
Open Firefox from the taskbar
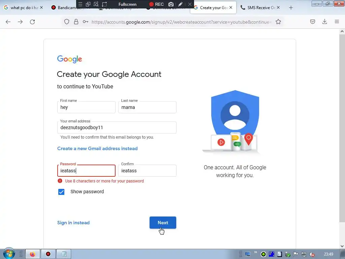33,254
